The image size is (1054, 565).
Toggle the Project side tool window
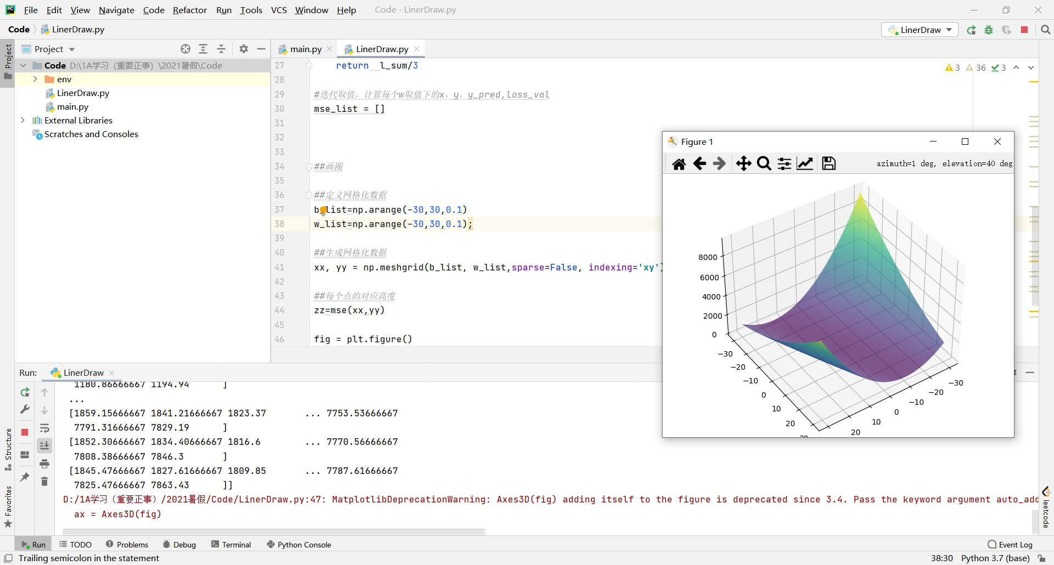8,61
